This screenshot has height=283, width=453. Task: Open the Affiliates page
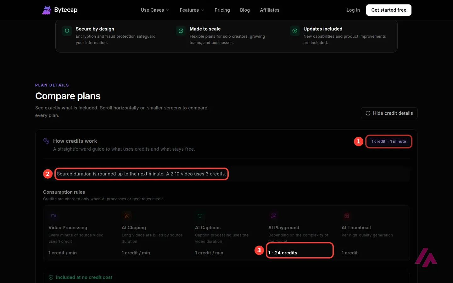pyautogui.click(x=270, y=10)
